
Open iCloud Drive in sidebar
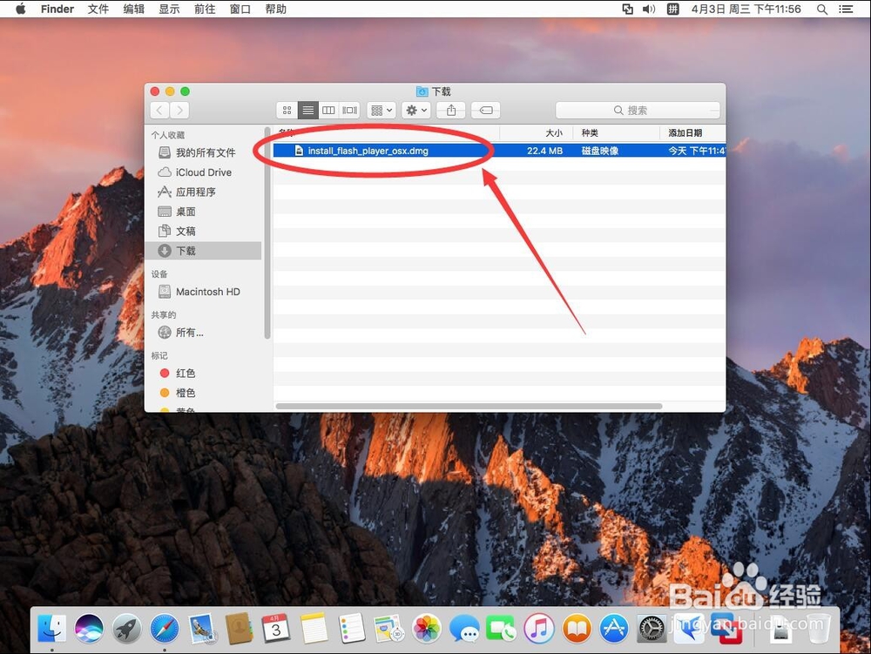point(203,172)
